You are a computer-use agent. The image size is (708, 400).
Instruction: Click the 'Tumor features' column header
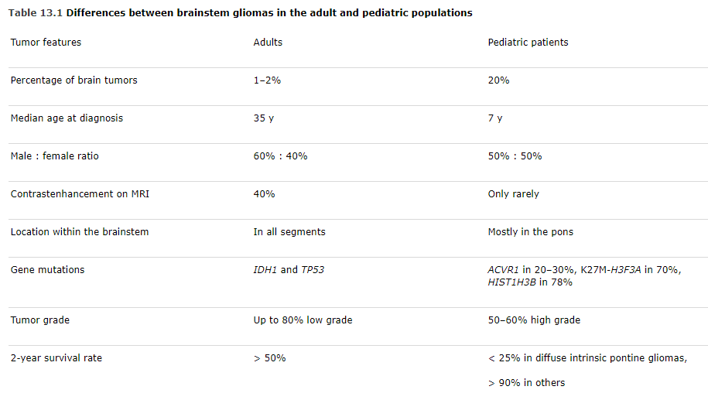(46, 43)
